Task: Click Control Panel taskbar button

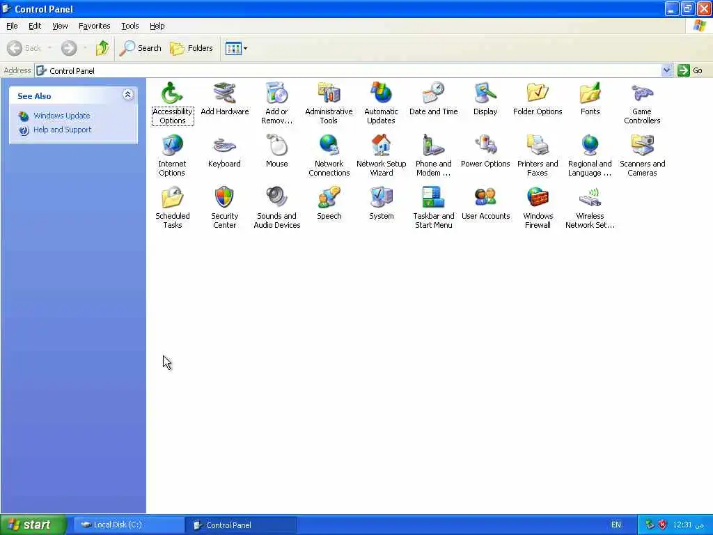Action: point(241,525)
